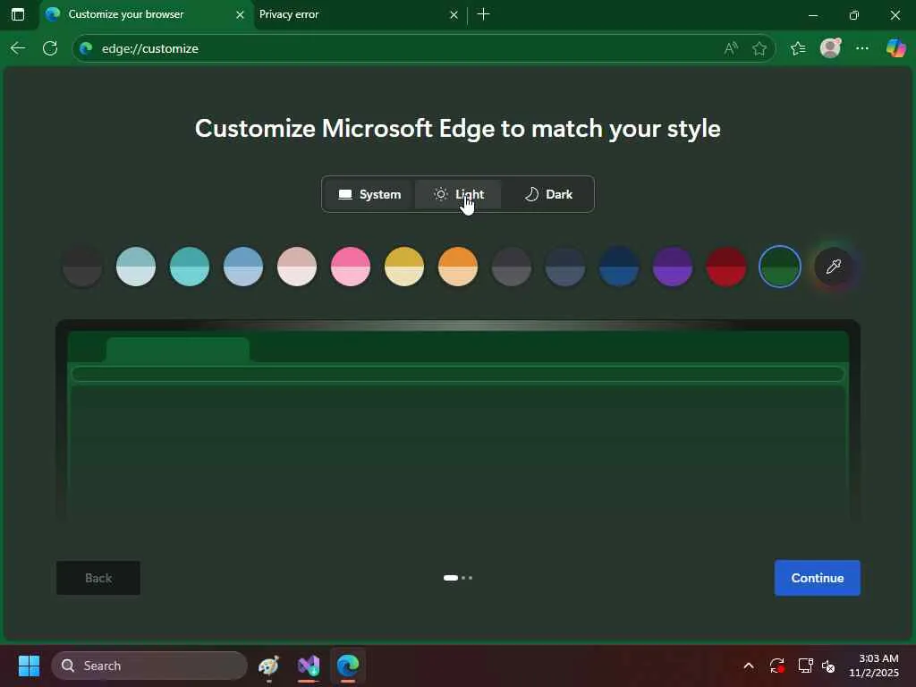Minimize the Edge window

(812, 15)
